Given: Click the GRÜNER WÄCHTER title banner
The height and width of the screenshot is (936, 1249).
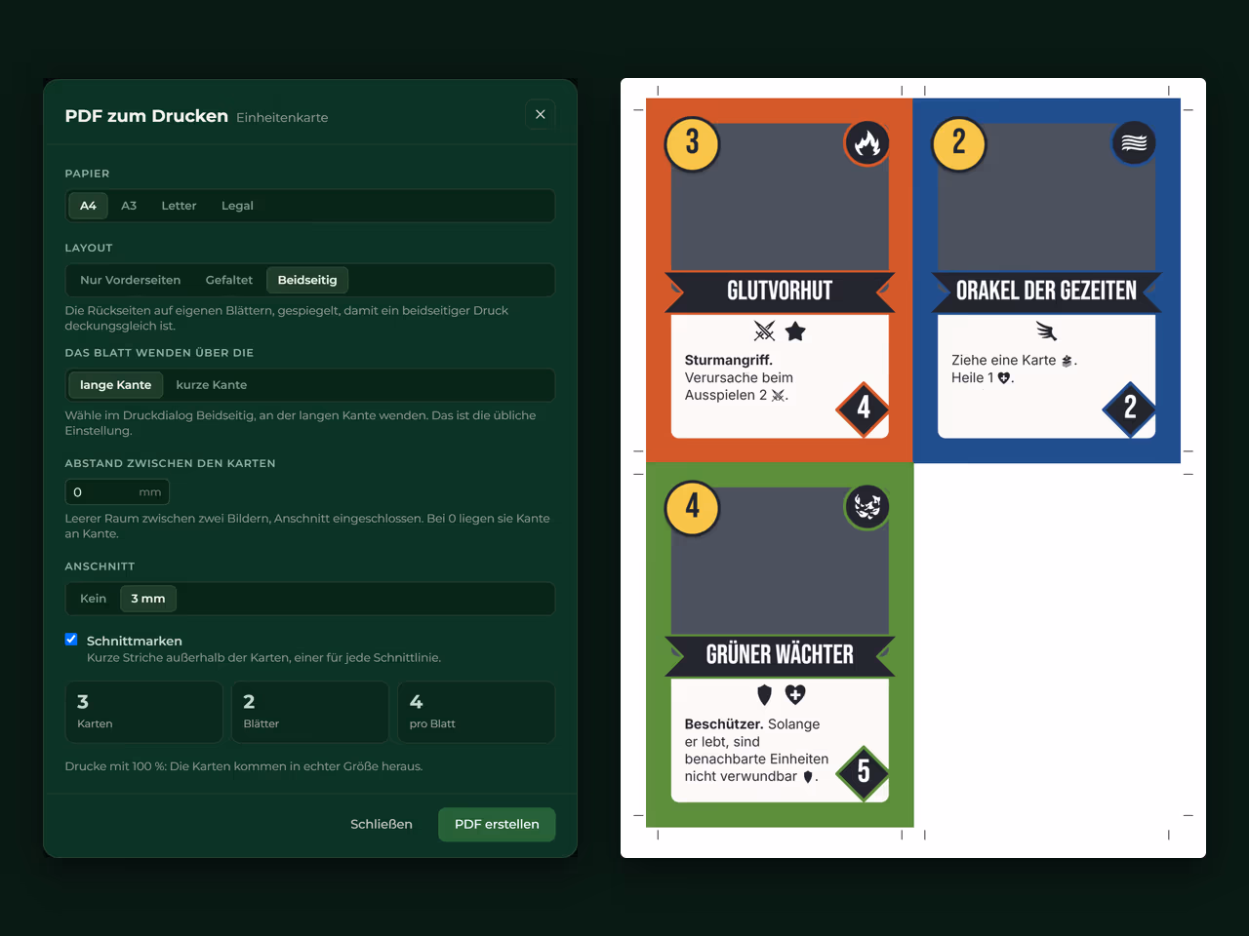Looking at the screenshot, I should tap(780, 655).
